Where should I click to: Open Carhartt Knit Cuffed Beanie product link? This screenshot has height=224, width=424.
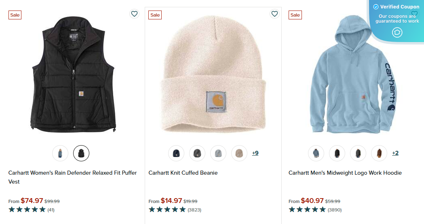183,173
